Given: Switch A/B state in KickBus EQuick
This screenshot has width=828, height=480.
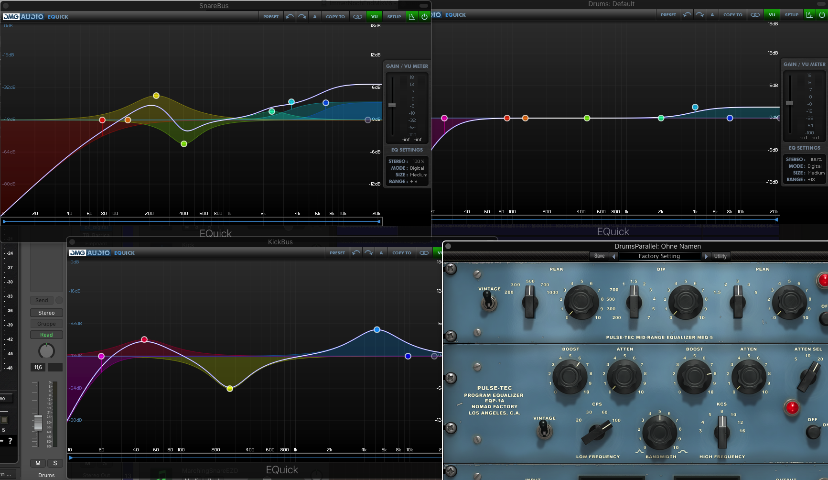Looking at the screenshot, I should [381, 252].
